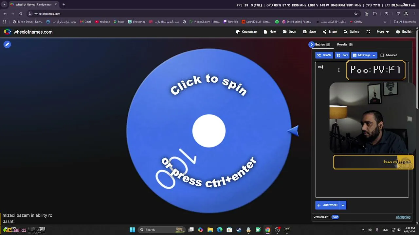Open a new browser tab
The height and width of the screenshot is (235, 419).
click(64, 5)
